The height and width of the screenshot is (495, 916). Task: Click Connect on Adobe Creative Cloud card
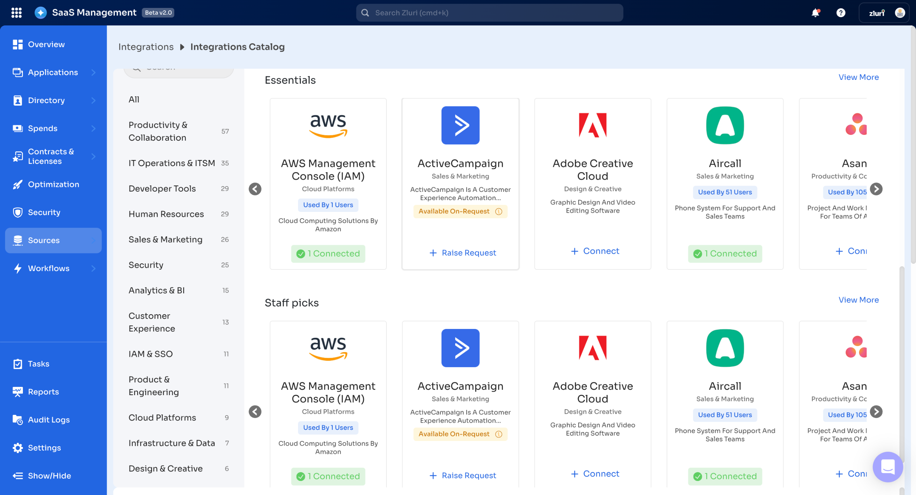595,251
